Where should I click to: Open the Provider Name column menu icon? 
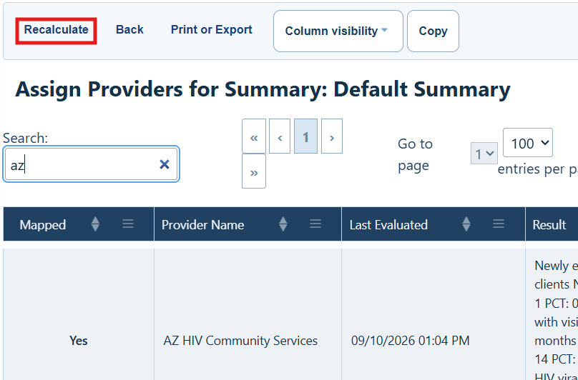click(315, 224)
